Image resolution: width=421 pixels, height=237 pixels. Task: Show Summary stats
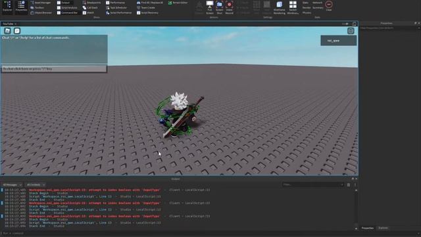click(x=318, y=8)
